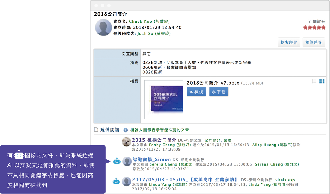Open article 認識叡揚_Simon
This screenshot has height=194, width=330.
(x=151, y=160)
